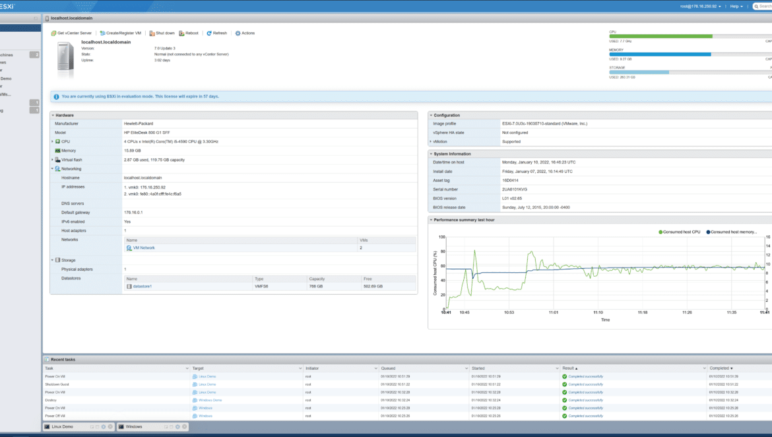This screenshot has width=772, height=437.
Task: Click the search magnifier in the top bar
Action: (756, 7)
